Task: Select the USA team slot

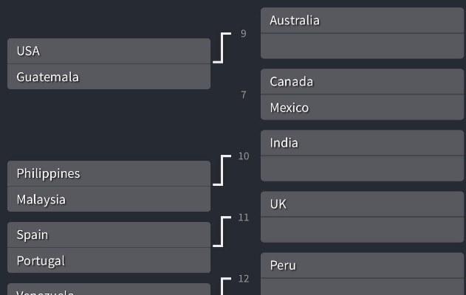Action: coord(109,51)
